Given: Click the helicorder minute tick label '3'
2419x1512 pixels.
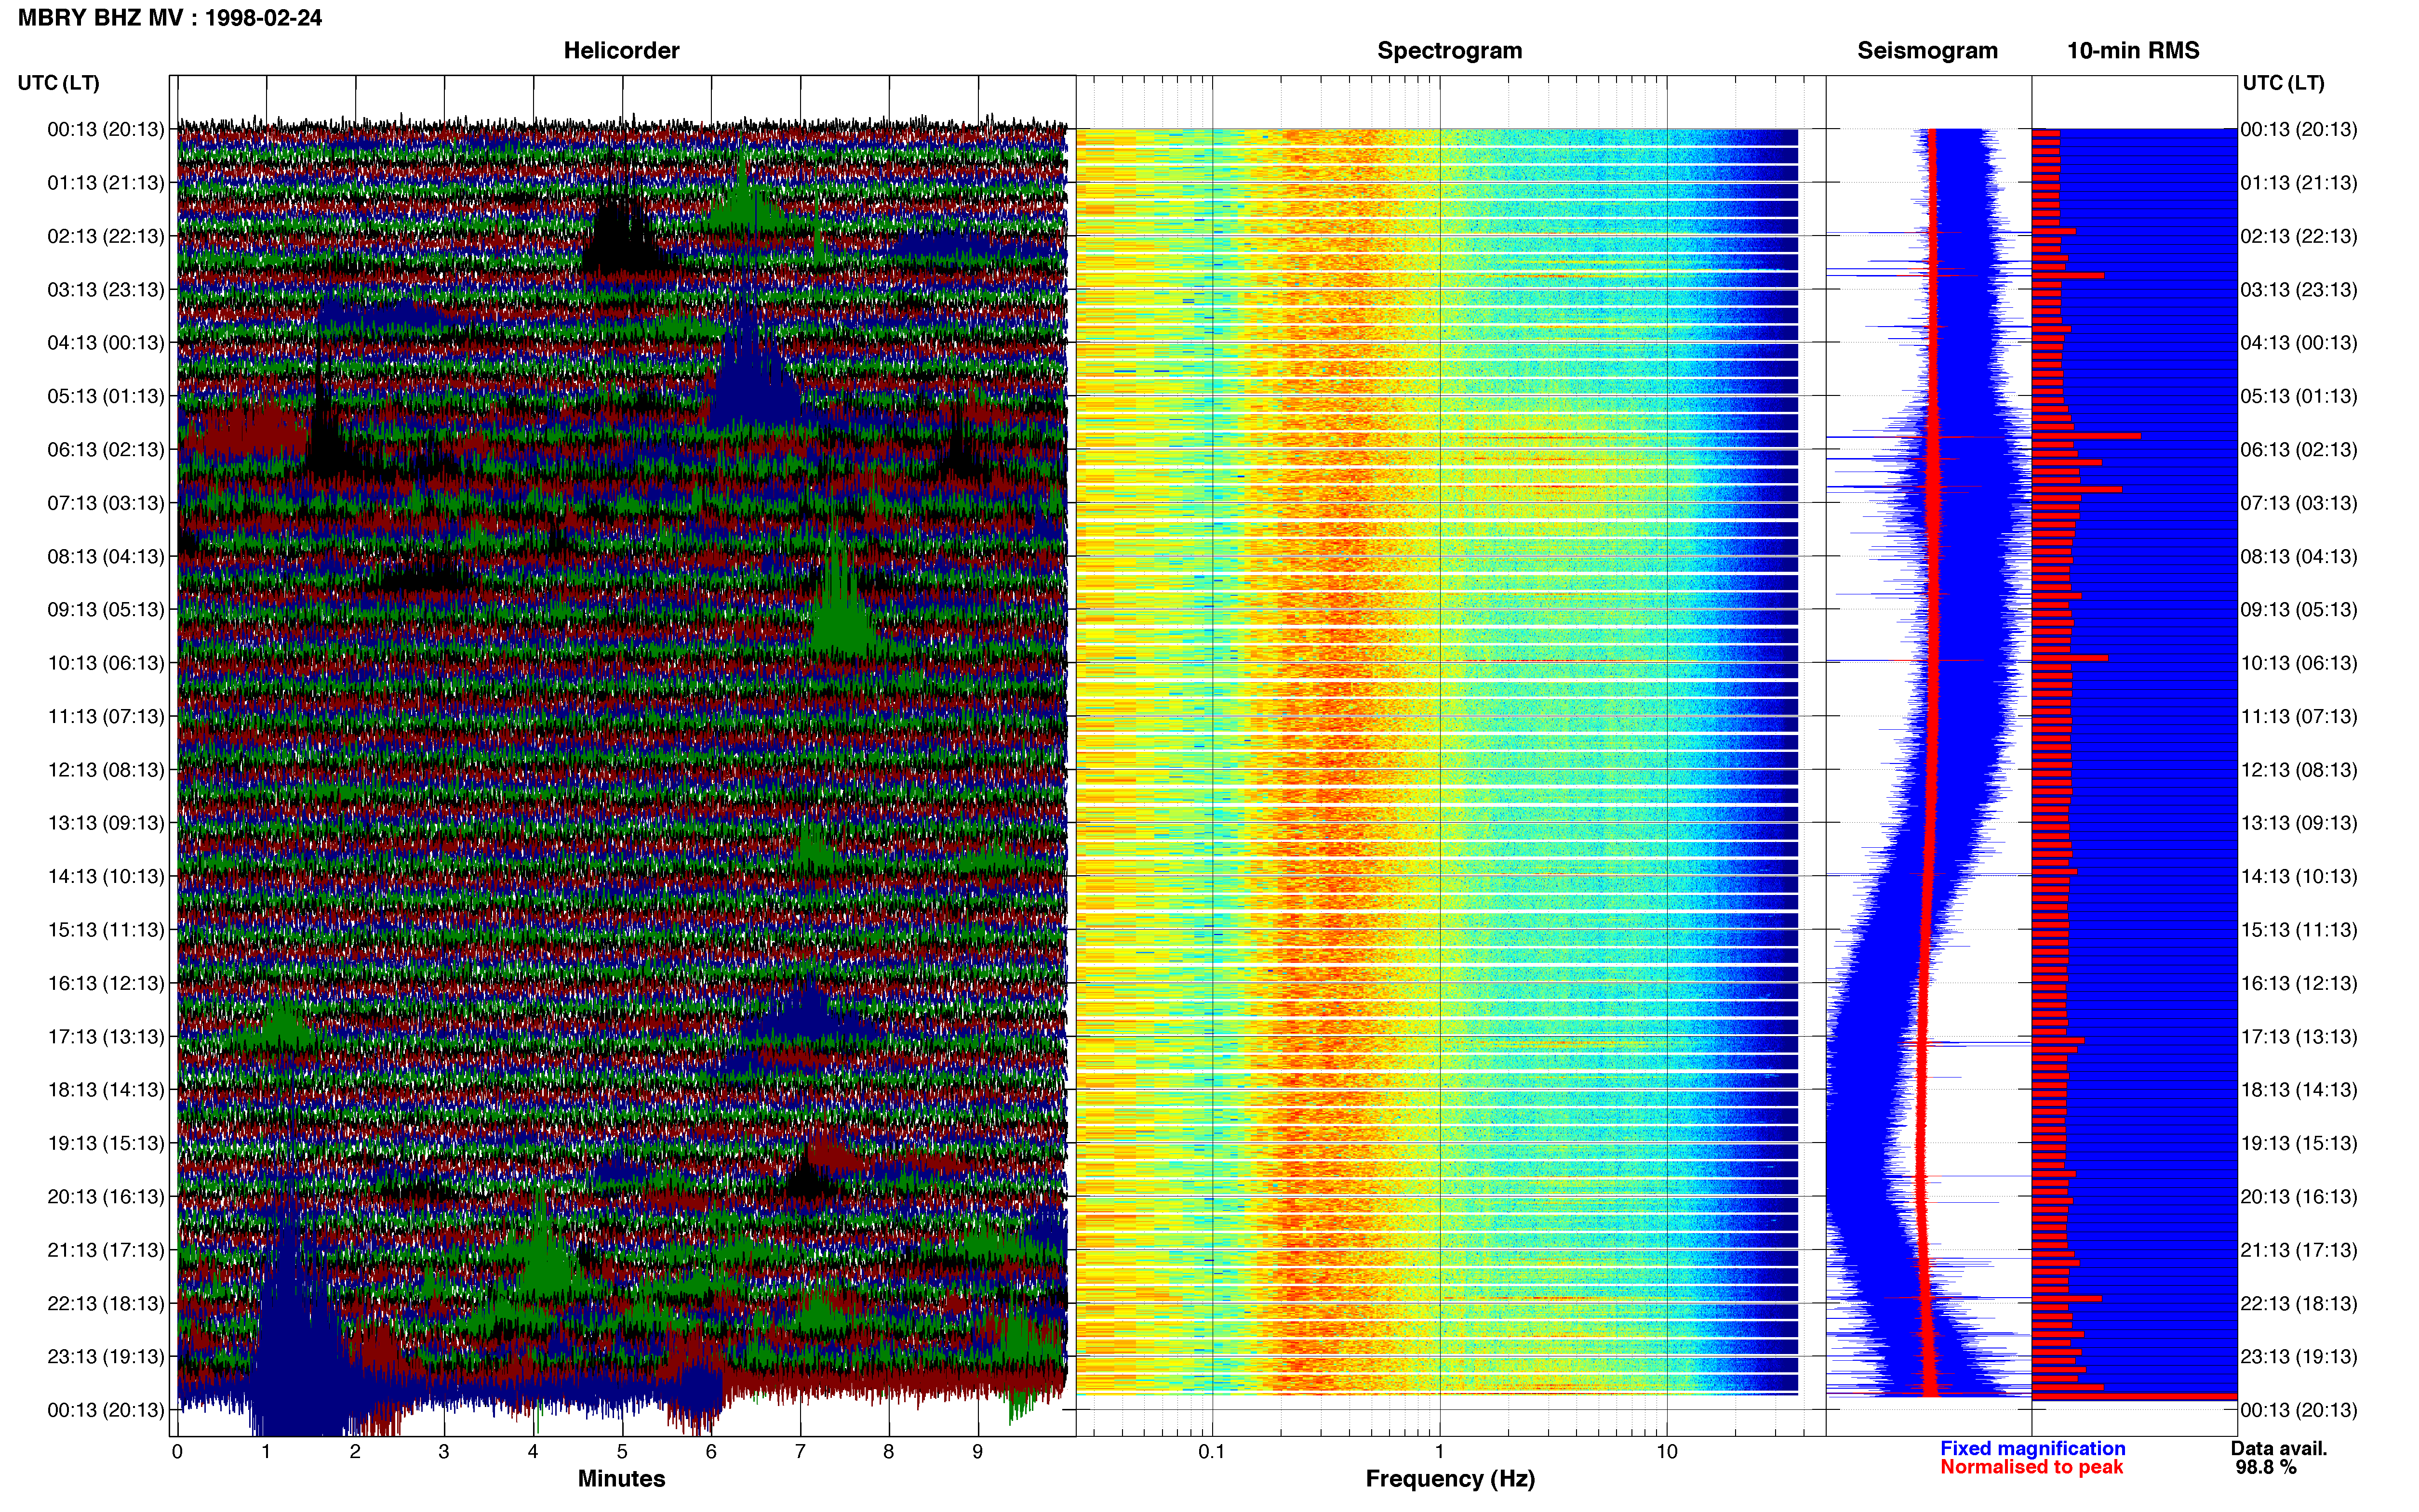Looking at the screenshot, I should tap(444, 1452).
